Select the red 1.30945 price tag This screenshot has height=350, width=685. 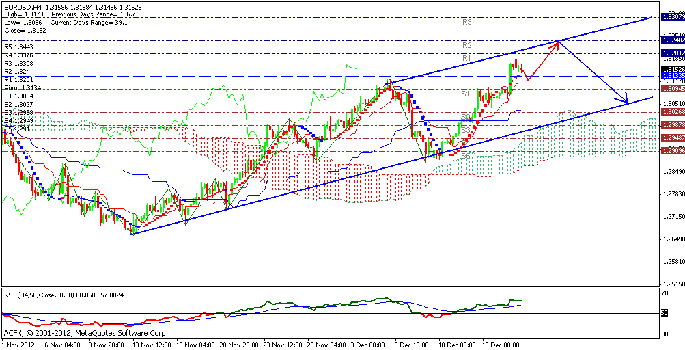672,89
